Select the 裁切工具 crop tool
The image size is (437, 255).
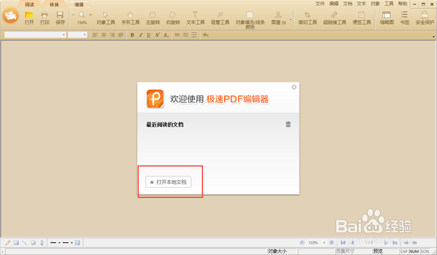pyautogui.click(x=307, y=18)
